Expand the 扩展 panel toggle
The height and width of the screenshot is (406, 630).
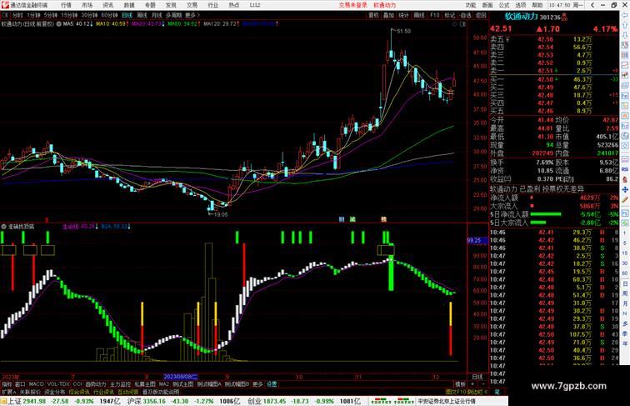point(8,392)
